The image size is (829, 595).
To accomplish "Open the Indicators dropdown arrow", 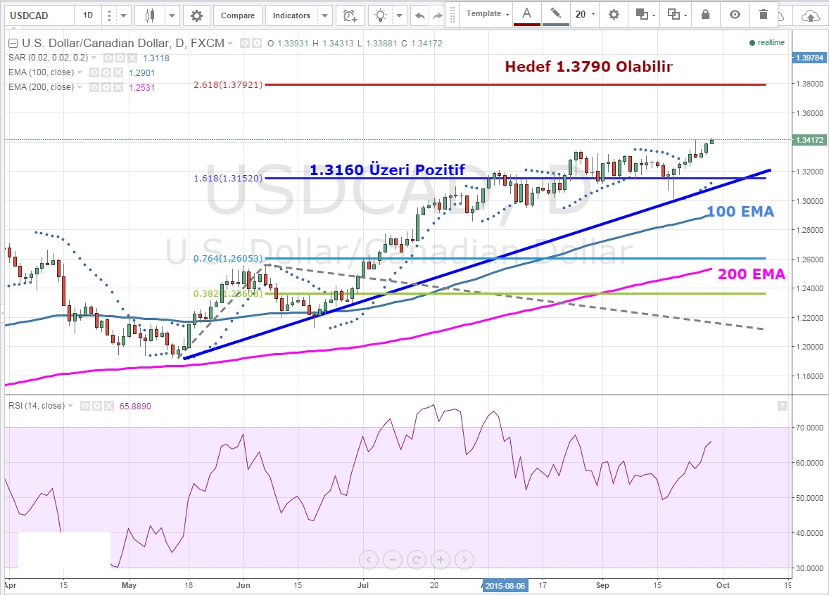I will (x=324, y=15).
